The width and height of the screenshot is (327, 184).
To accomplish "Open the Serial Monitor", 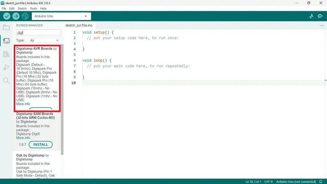I will coord(320,16).
